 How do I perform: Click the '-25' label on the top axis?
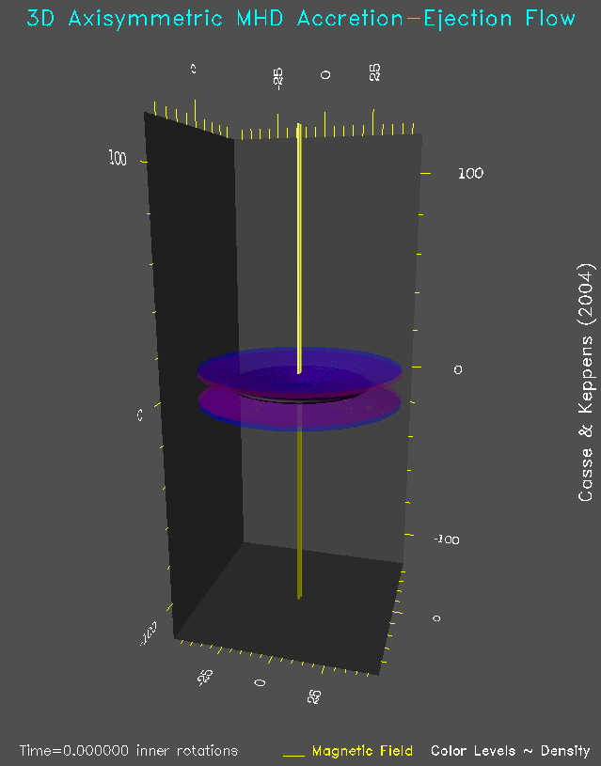277,79
